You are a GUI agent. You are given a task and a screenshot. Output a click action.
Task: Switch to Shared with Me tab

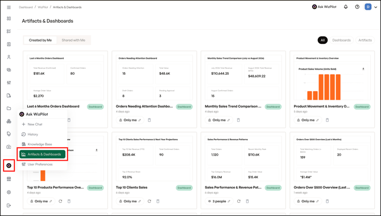73,40
